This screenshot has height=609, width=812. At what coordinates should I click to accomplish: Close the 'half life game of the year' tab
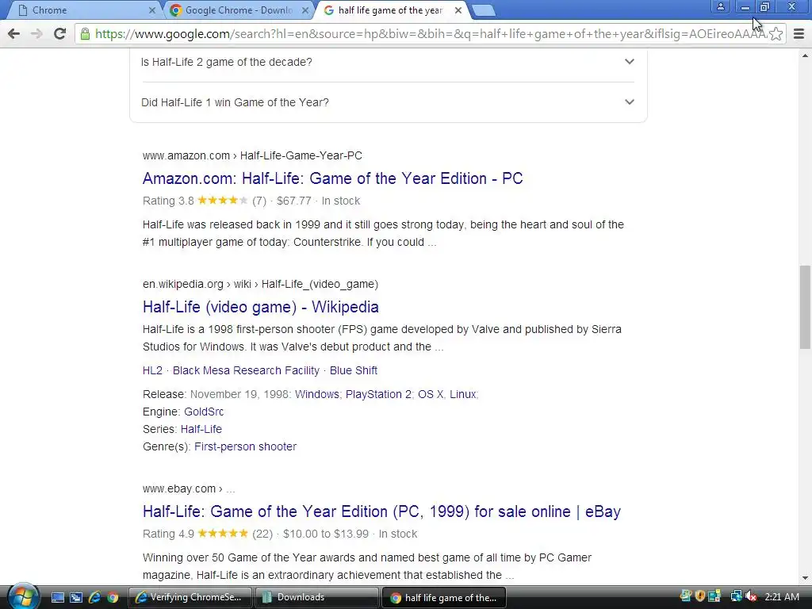(458, 10)
